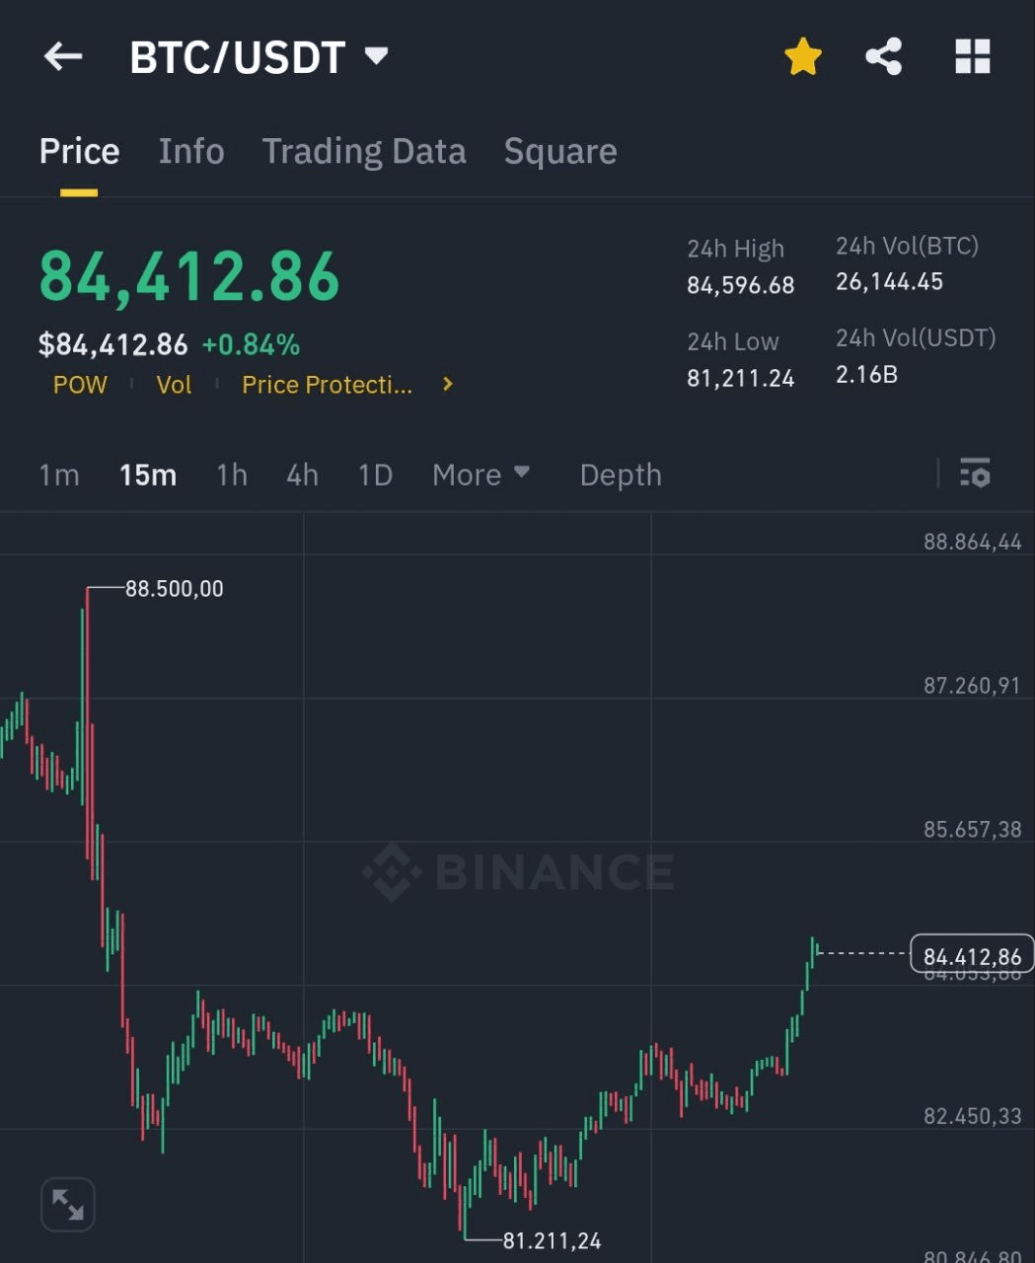1035x1263 pixels.
Task: Go to the Square tab
Action: click(x=560, y=152)
